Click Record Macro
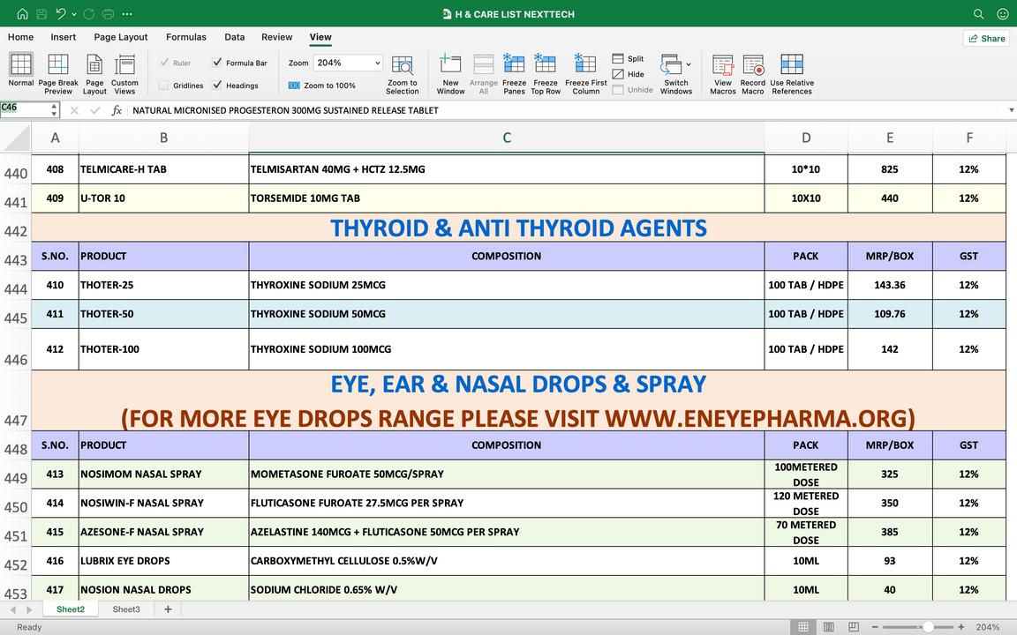 pos(752,74)
